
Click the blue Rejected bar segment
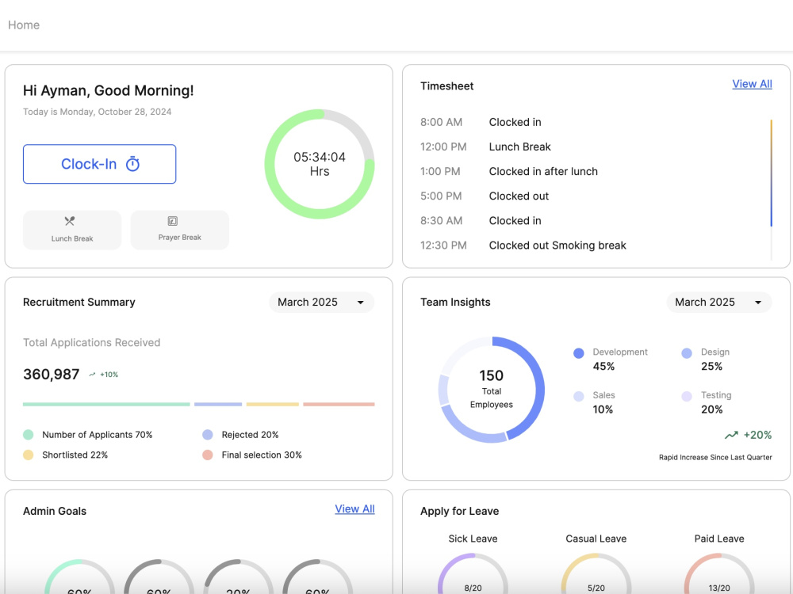pos(218,404)
